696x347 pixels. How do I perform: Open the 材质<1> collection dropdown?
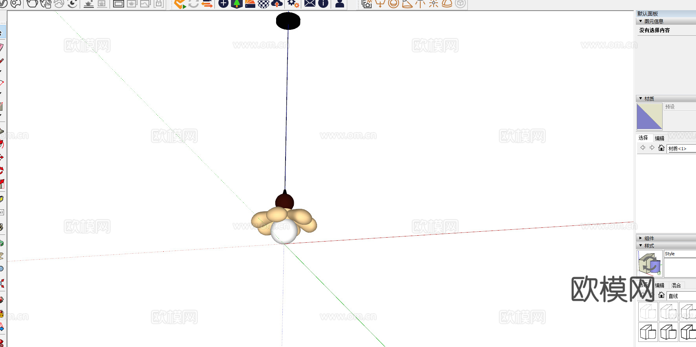(x=681, y=148)
